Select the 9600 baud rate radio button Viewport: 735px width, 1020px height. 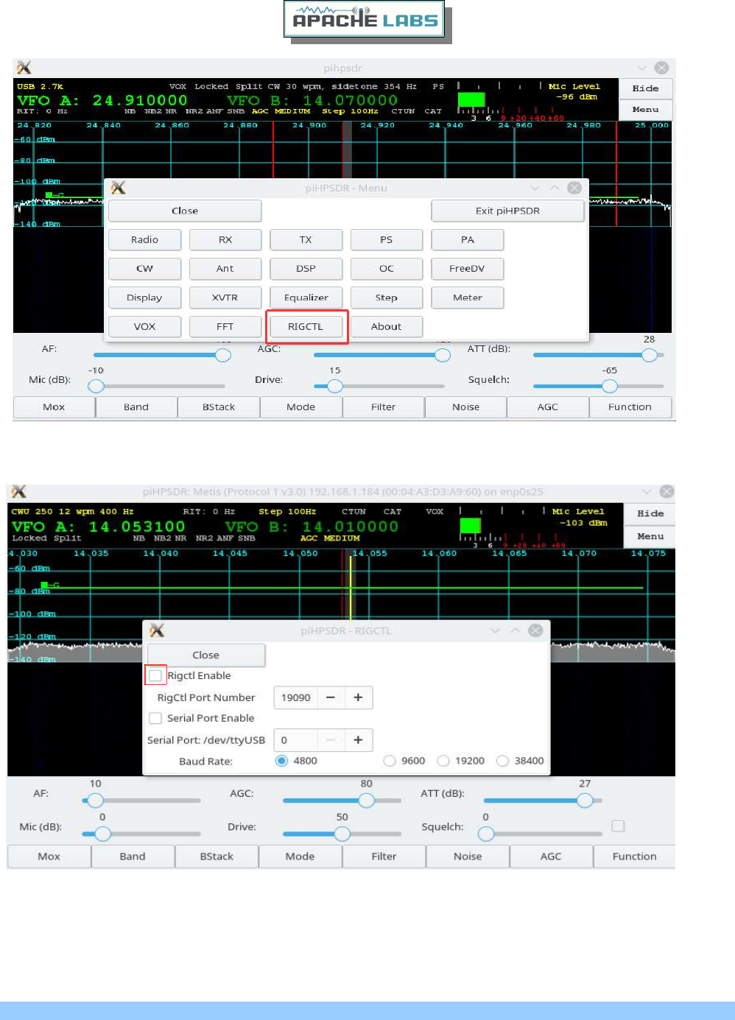(390, 761)
